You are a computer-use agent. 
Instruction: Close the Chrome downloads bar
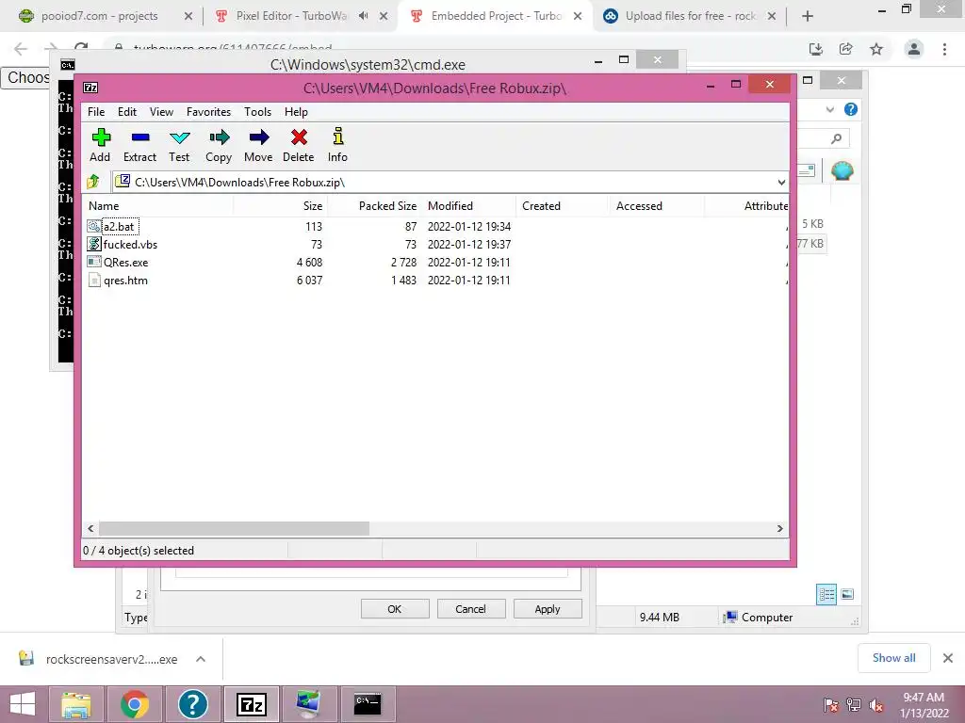tap(948, 658)
